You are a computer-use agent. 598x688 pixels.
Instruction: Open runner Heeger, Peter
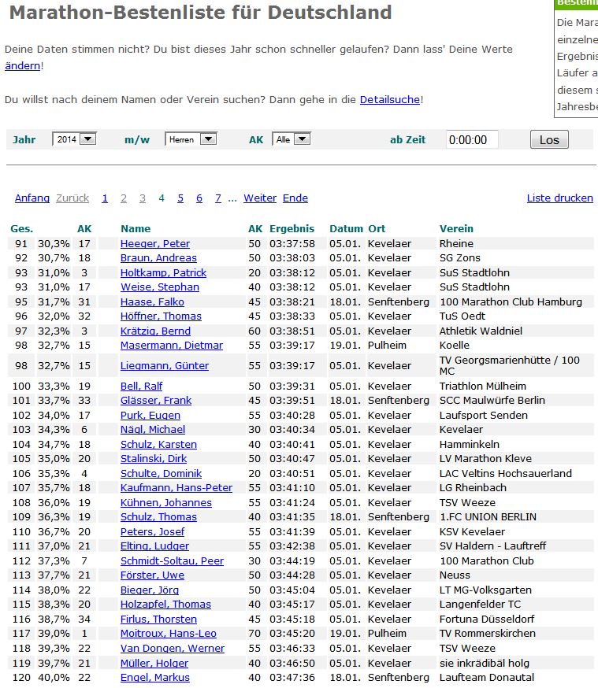coord(155,243)
